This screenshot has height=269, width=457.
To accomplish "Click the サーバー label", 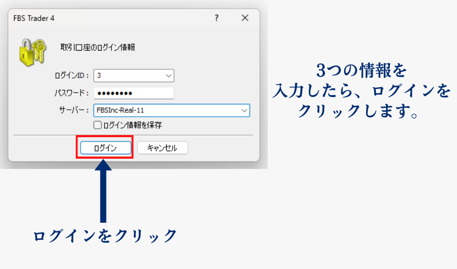I will click(x=74, y=110).
